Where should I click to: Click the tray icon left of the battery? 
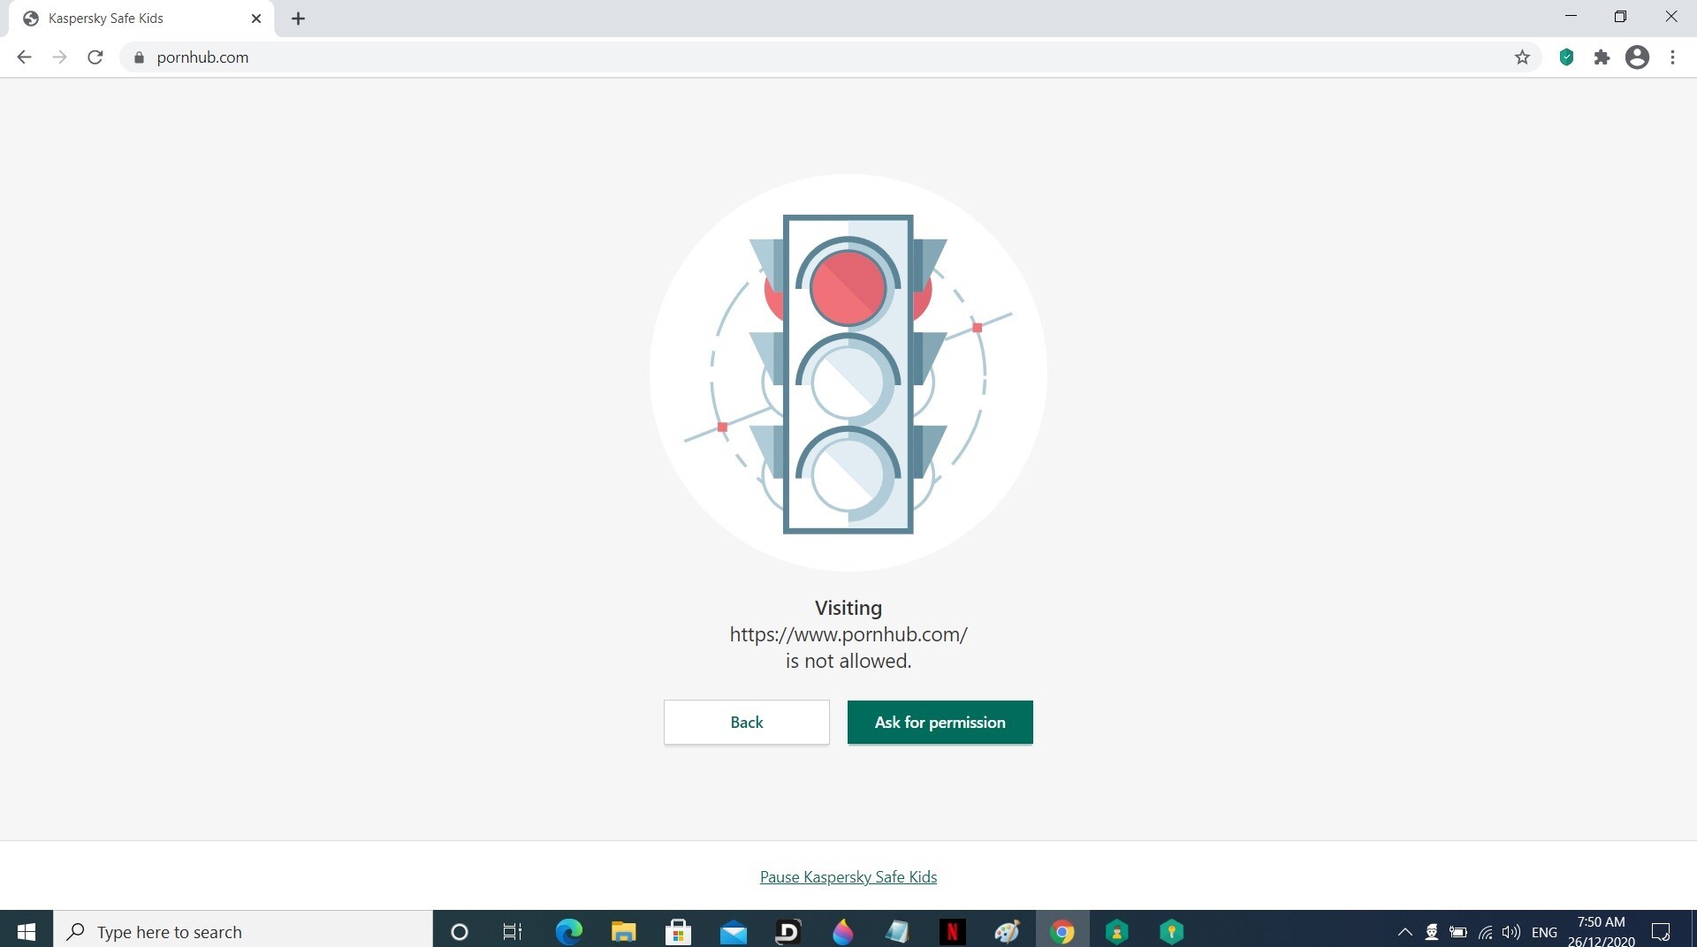point(1432,931)
